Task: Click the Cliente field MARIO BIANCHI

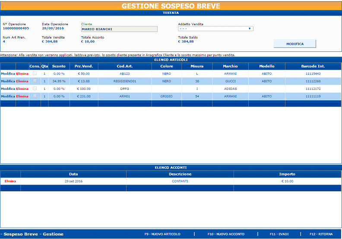Action: point(119,29)
